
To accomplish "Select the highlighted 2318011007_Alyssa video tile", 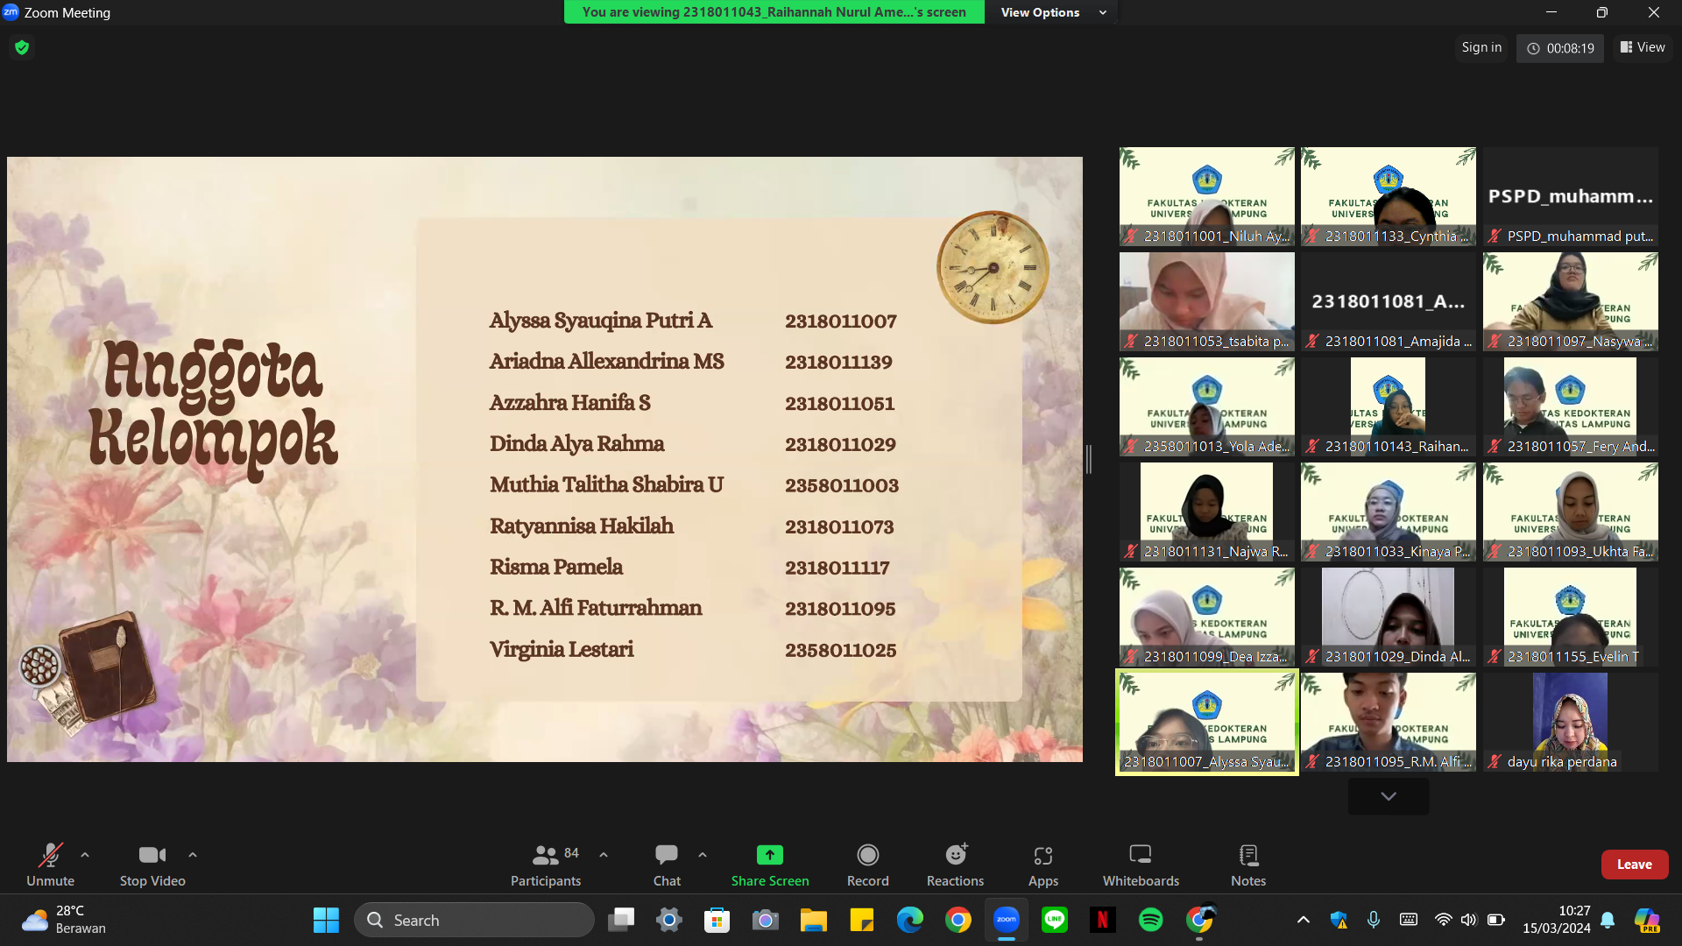I will (1207, 722).
